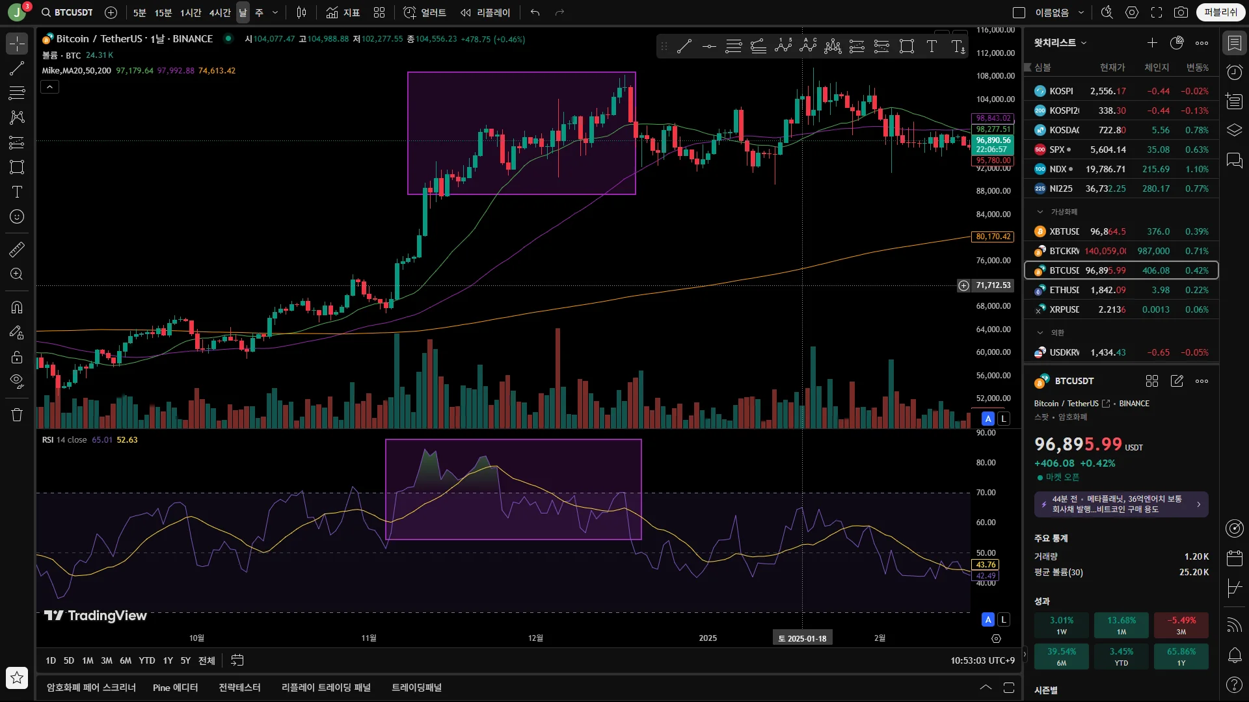Image resolution: width=1249 pixels, height=702 pixels.
Task: Toggle hide all drawings eye icon
Action: pyautogui.click(x=17, y=380)
